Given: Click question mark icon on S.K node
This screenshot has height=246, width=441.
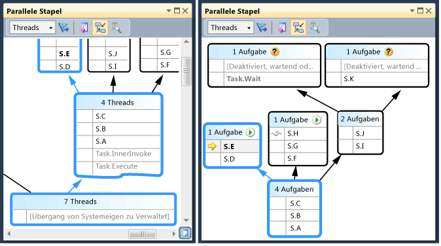Looking at the screenshot, I should (389, 52).
